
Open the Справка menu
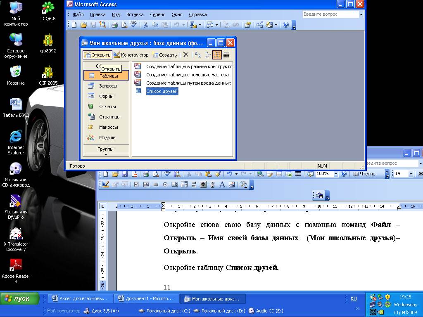(198, 14)
